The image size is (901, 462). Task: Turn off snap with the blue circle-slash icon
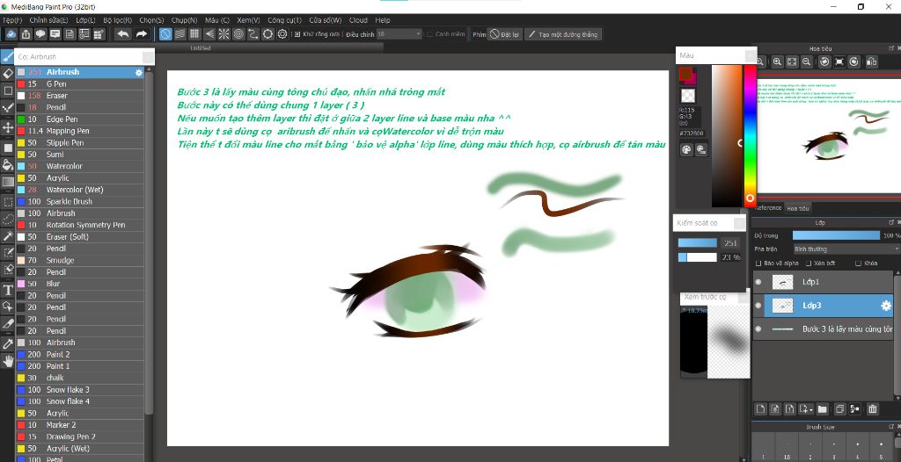165,34
